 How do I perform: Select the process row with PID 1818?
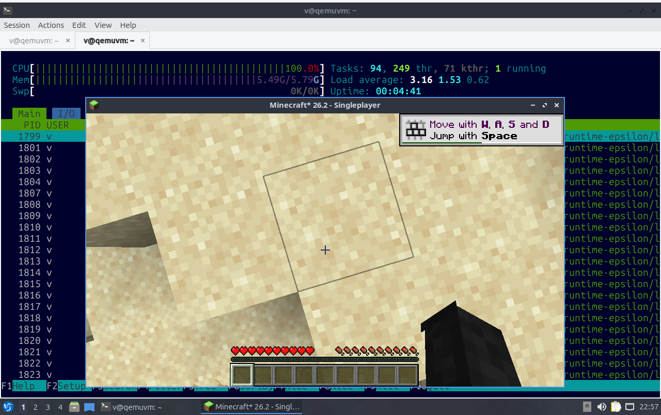pyautogui.click(x=43, y=318)
